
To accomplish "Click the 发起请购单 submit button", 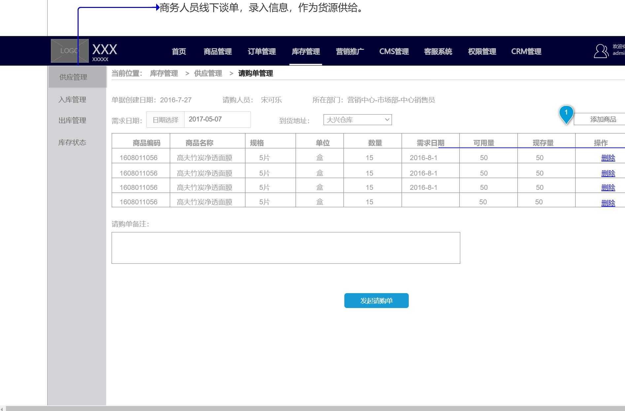I will pos(376,300).
